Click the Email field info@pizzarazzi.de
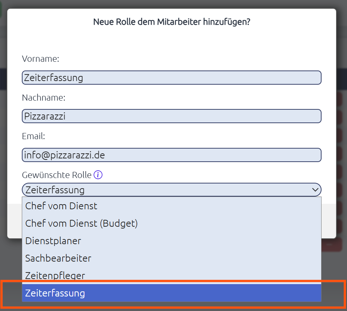This screenshot has width=347, height=311. point(172,155)
